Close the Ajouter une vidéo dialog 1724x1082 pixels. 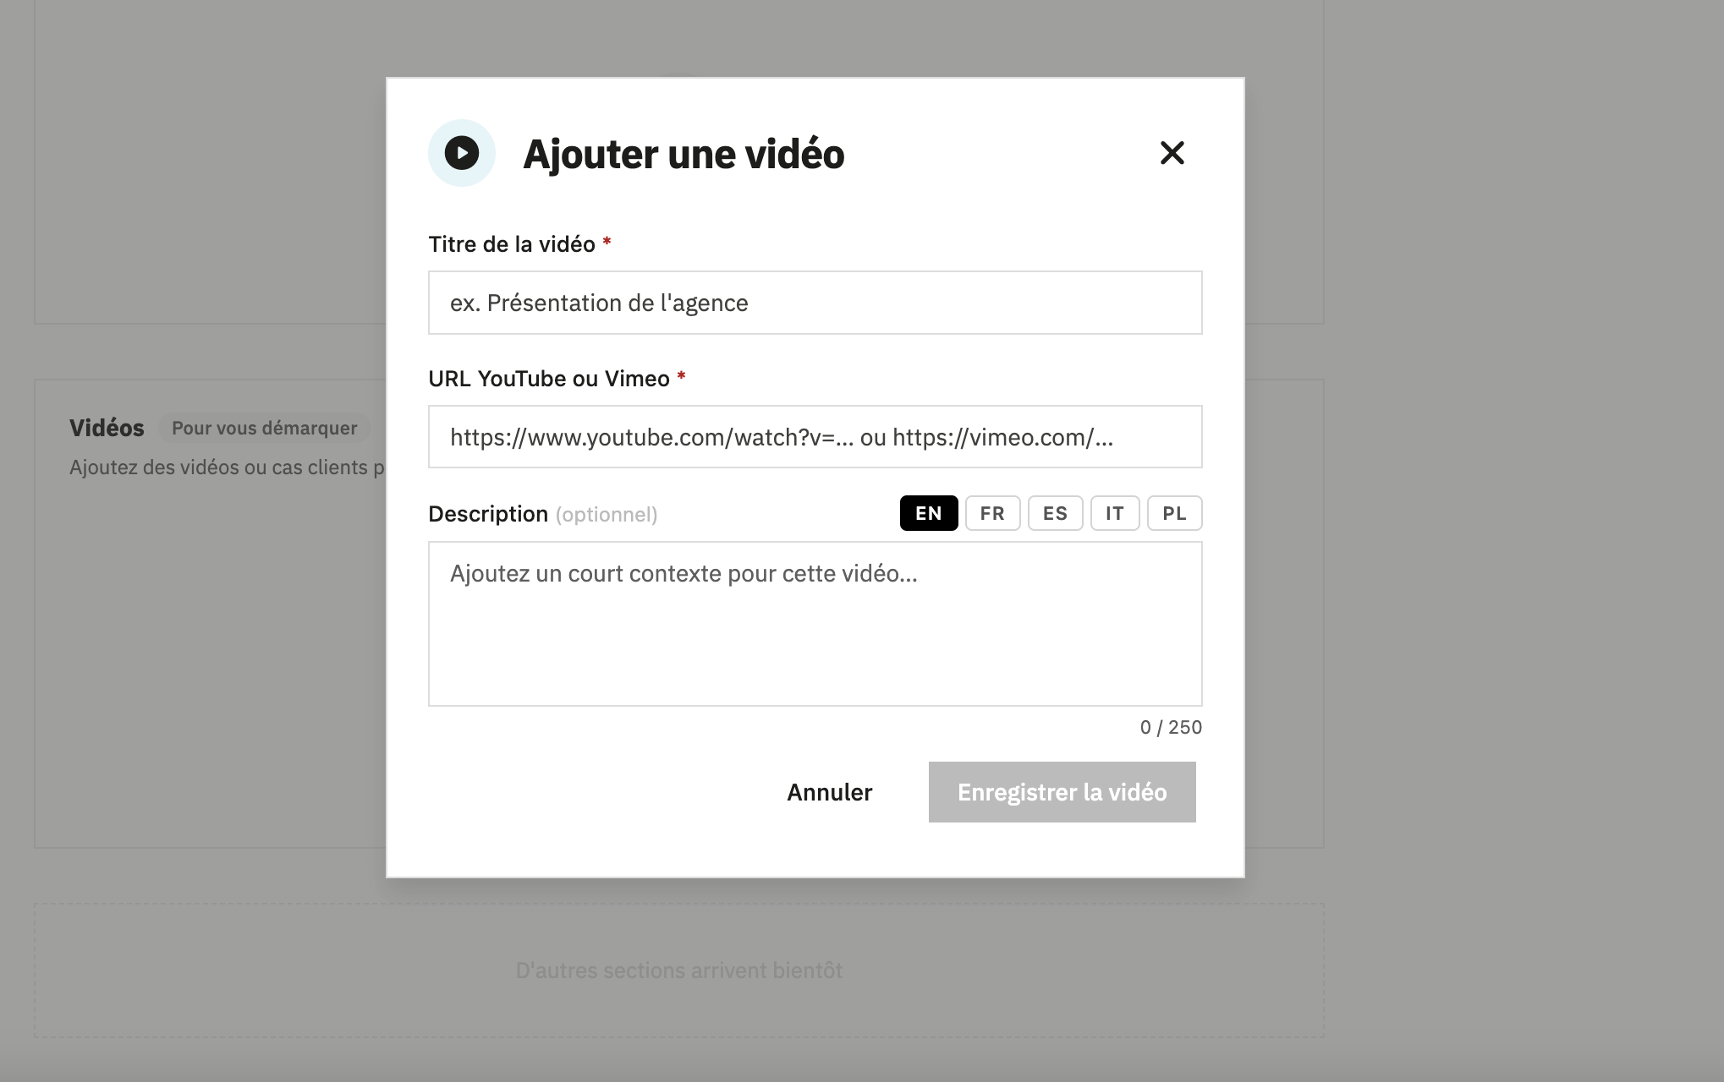coord(1172,153)
